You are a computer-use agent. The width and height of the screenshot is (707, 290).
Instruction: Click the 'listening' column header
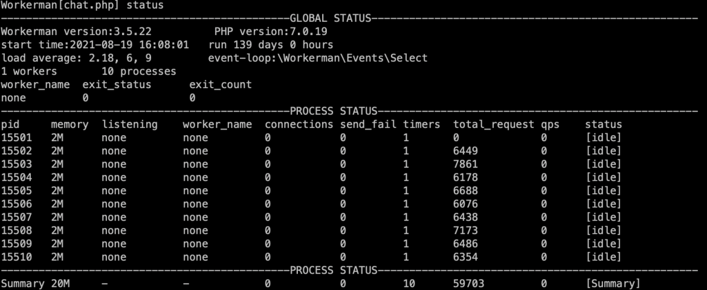[129, 125]
